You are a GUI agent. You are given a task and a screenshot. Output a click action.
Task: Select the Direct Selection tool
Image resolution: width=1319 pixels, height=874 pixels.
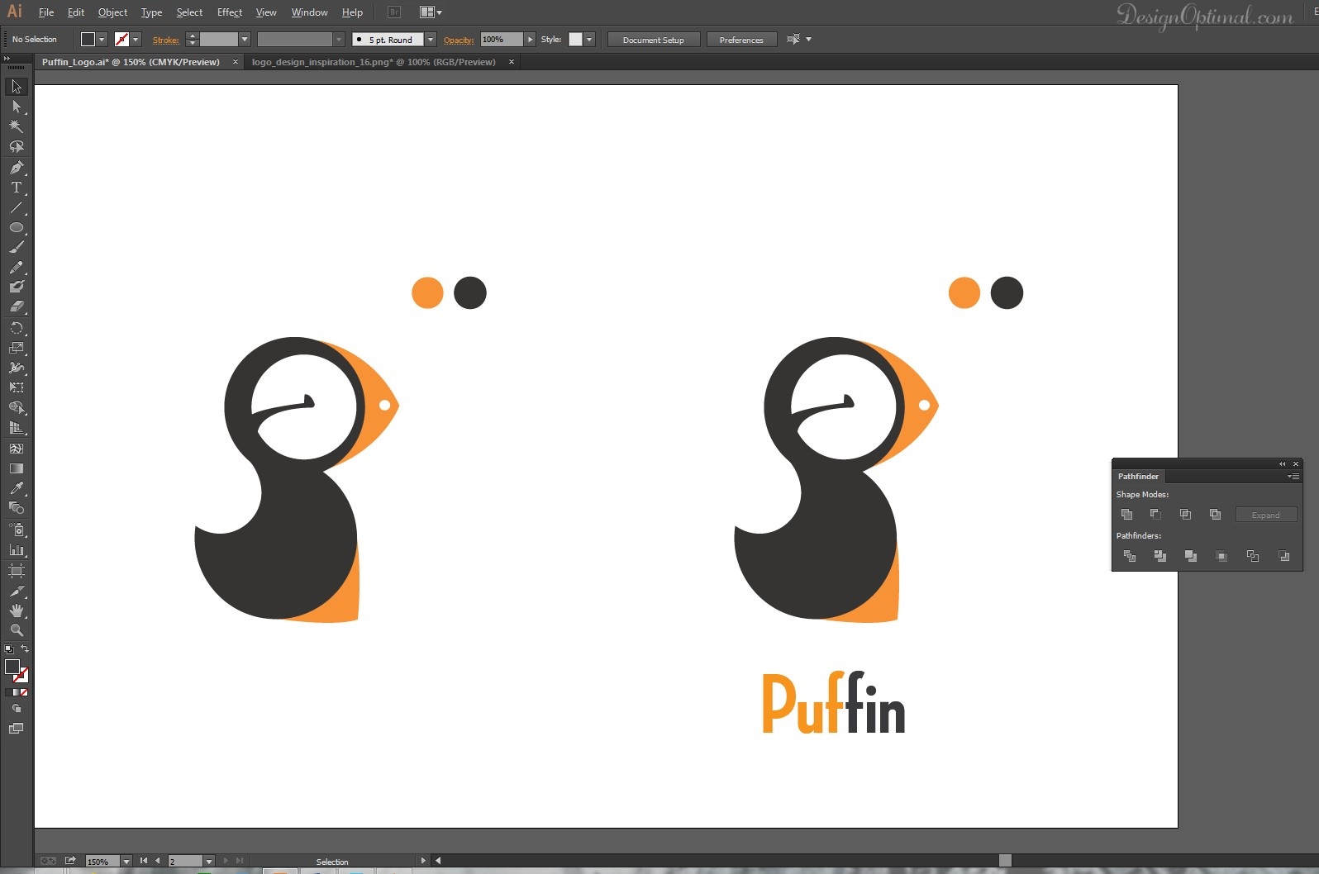coord(16,107)
